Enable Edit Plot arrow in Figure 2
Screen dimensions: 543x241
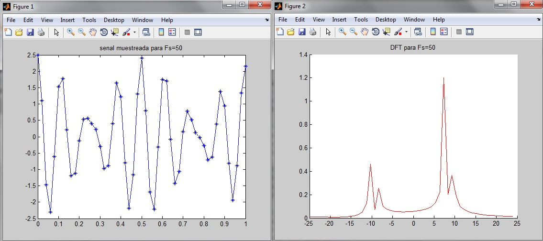[328, 32]
